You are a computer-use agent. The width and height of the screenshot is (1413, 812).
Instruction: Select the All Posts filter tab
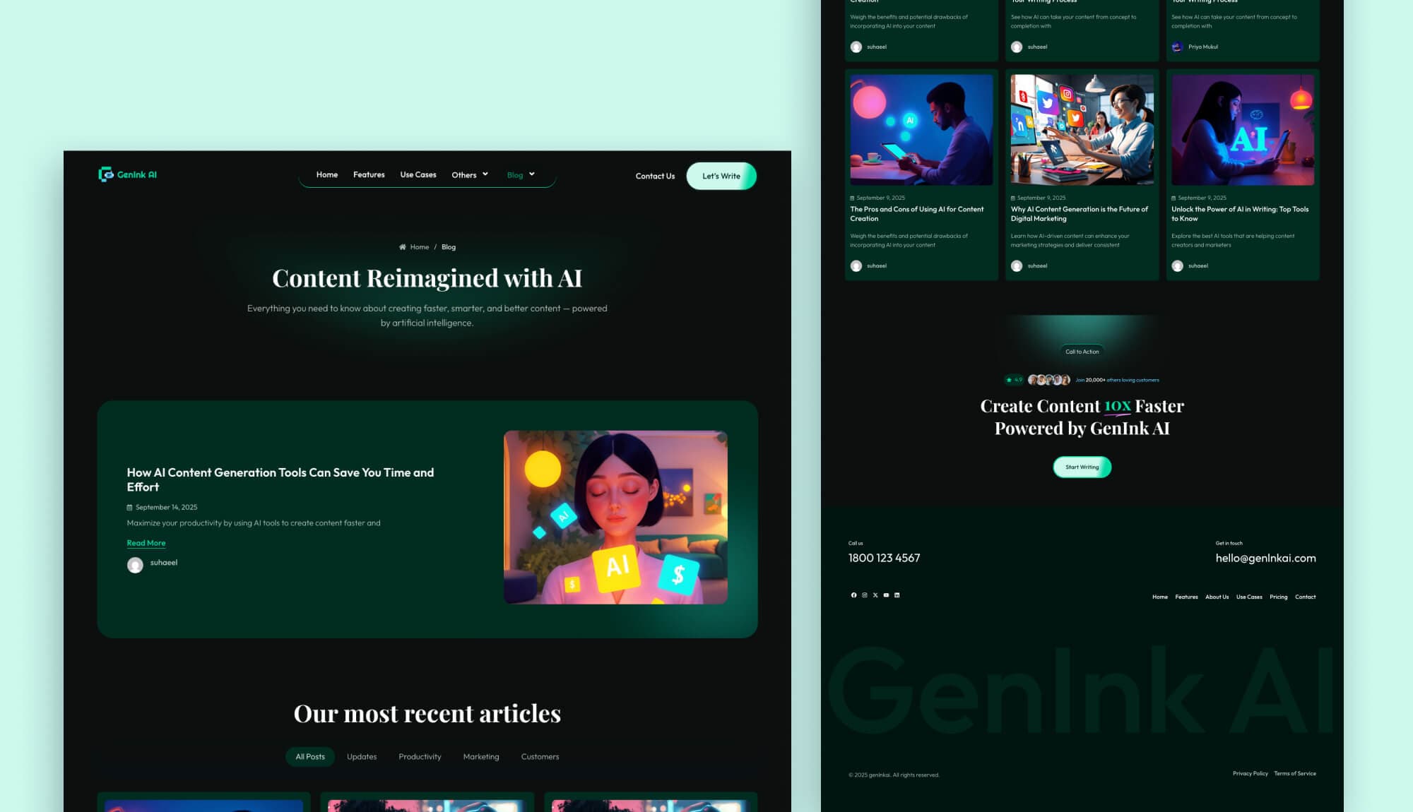pos(309,756)
